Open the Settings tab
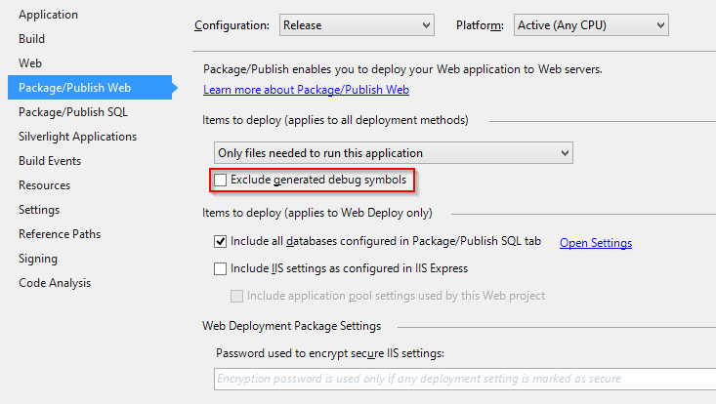The image size is (716, 404). [x=39, y=210]
